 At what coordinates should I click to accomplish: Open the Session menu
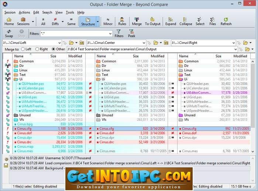(x=10, y=12)
